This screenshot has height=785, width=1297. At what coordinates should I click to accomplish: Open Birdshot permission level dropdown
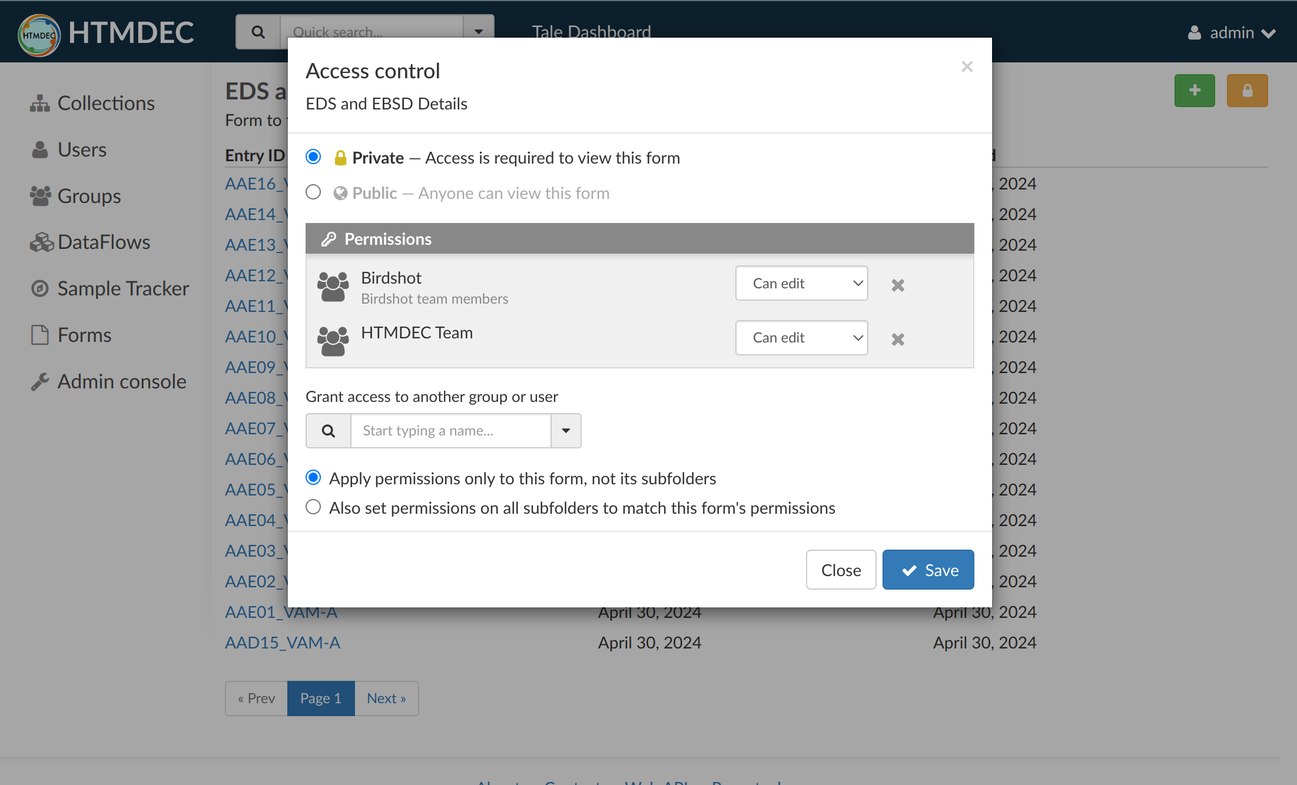801,283
